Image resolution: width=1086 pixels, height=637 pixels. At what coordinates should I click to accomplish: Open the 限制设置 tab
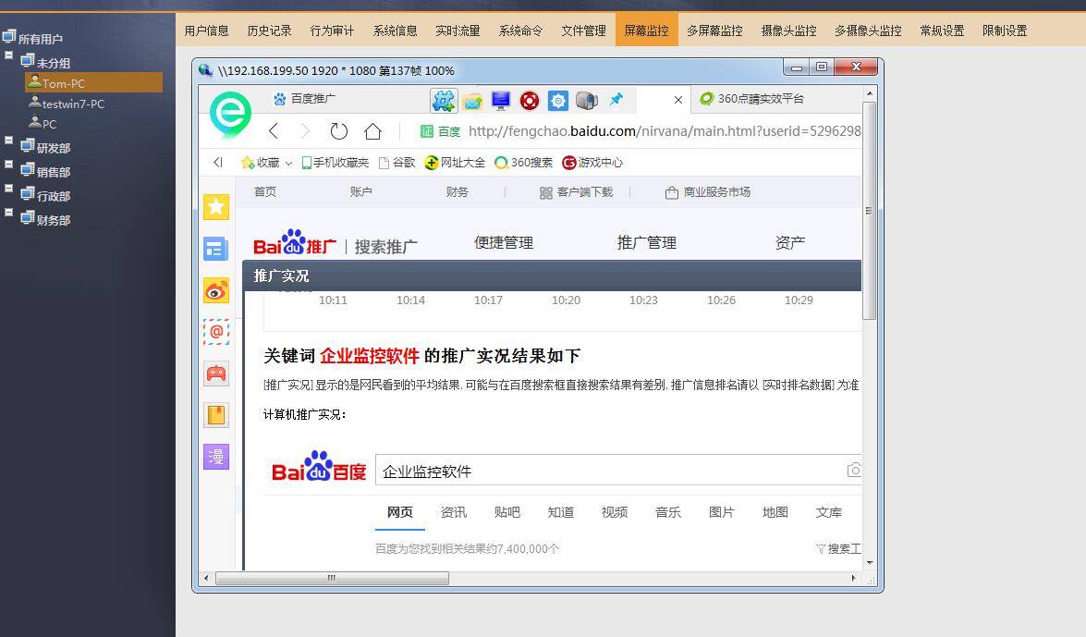coord(1005,31)
